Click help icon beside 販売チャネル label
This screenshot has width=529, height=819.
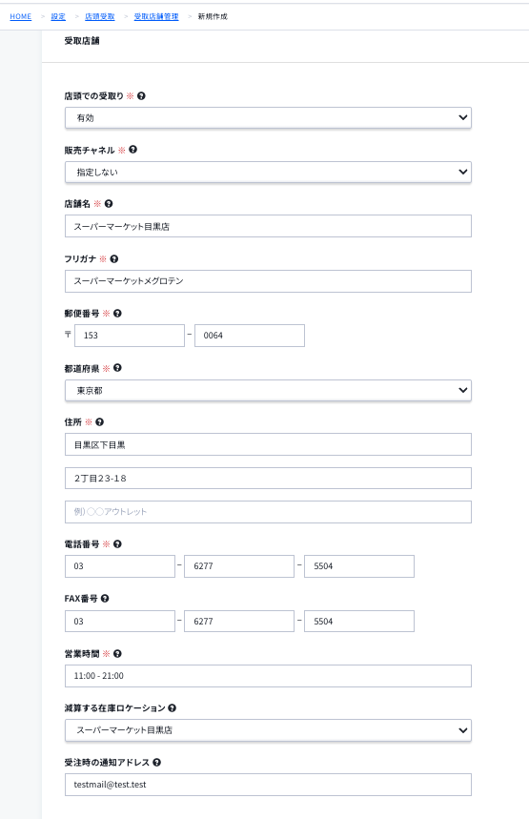132,150
